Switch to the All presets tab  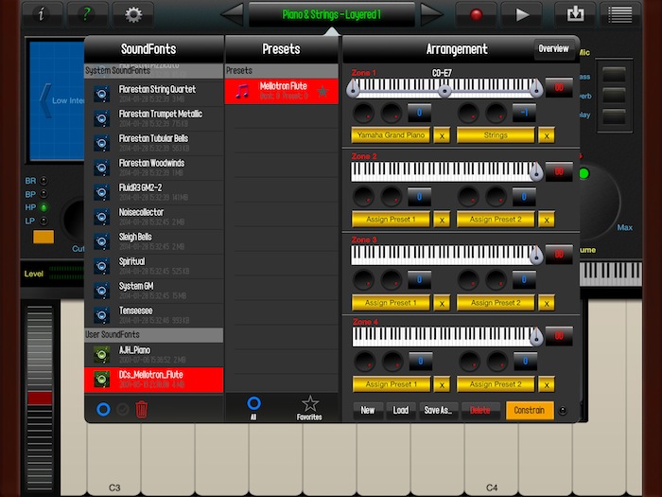click(x=253, y=408)
